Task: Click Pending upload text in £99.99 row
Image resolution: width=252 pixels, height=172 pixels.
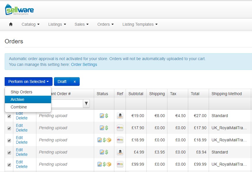Action: (x=53, y=164)
